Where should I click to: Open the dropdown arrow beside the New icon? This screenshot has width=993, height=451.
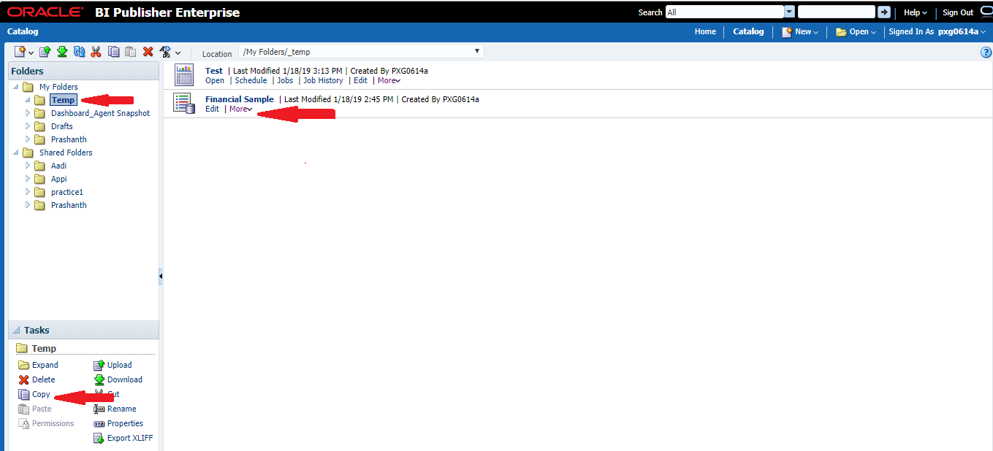tap(31, 53)
